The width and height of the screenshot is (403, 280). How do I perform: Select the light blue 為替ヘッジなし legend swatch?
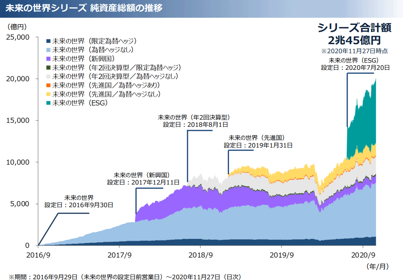point(48,50)
